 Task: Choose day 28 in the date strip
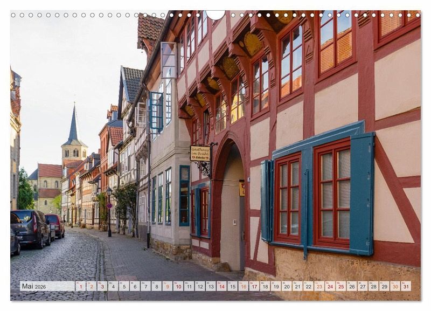pos(373,286)
